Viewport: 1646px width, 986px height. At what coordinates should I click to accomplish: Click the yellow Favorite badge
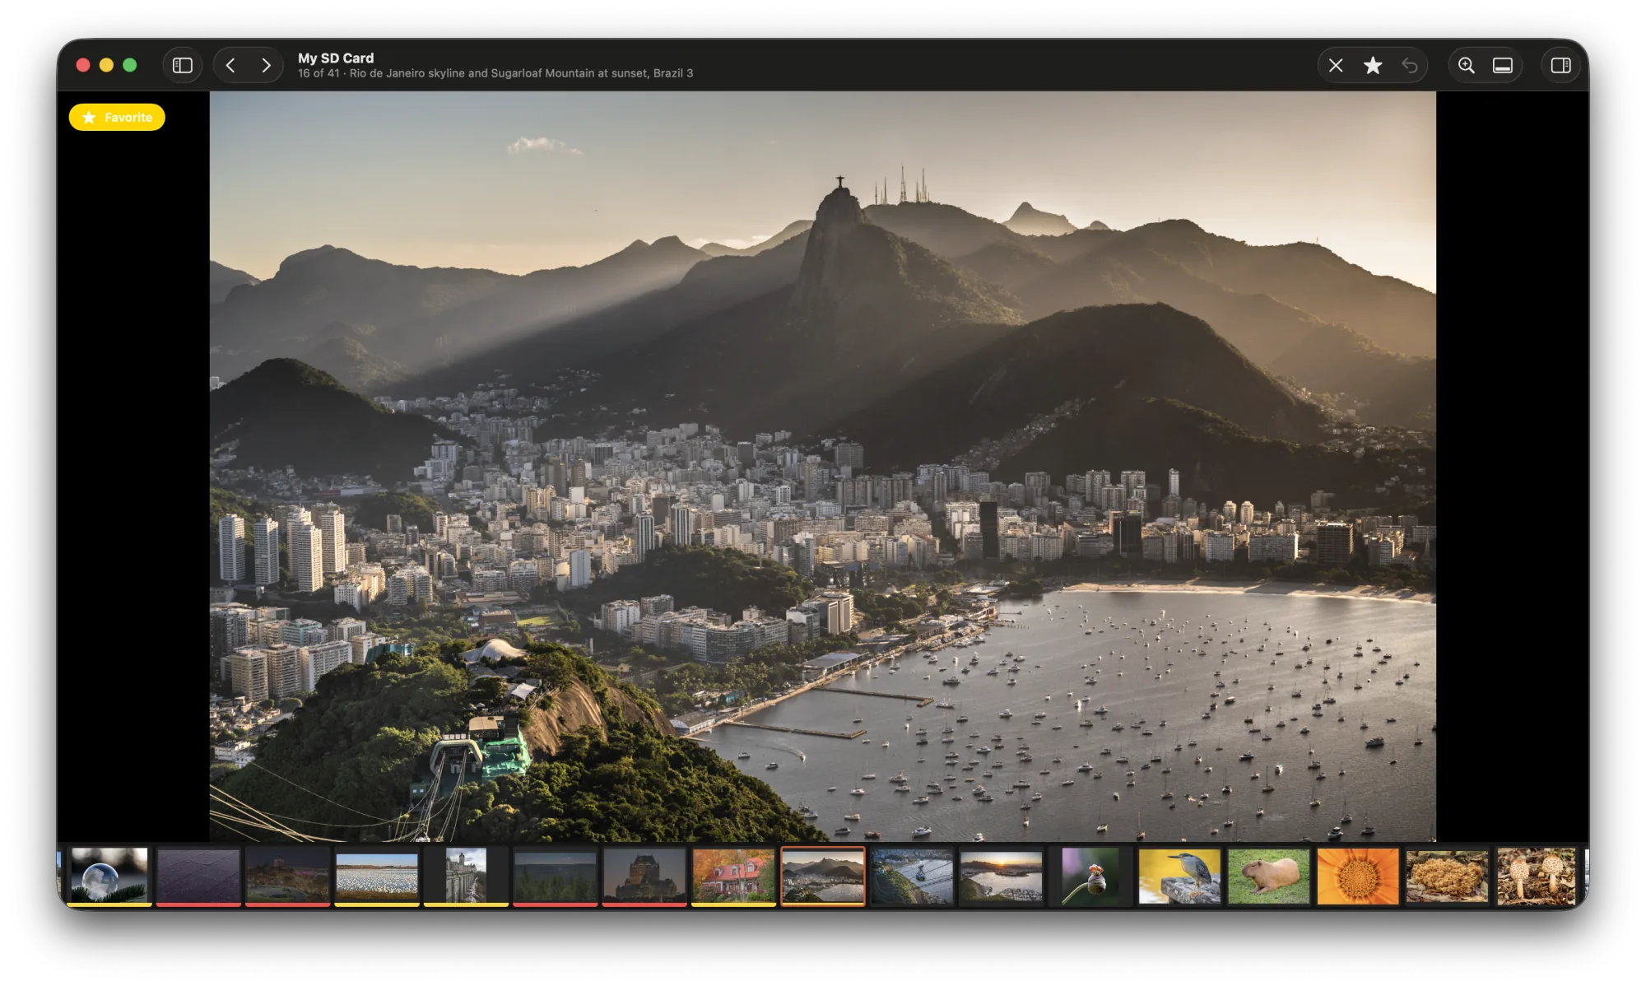click(x=117, y=118)
